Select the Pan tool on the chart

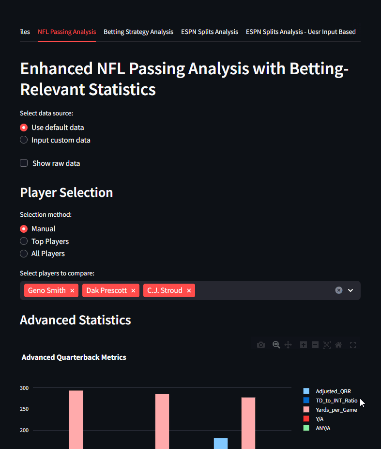(x=288, y=345)
